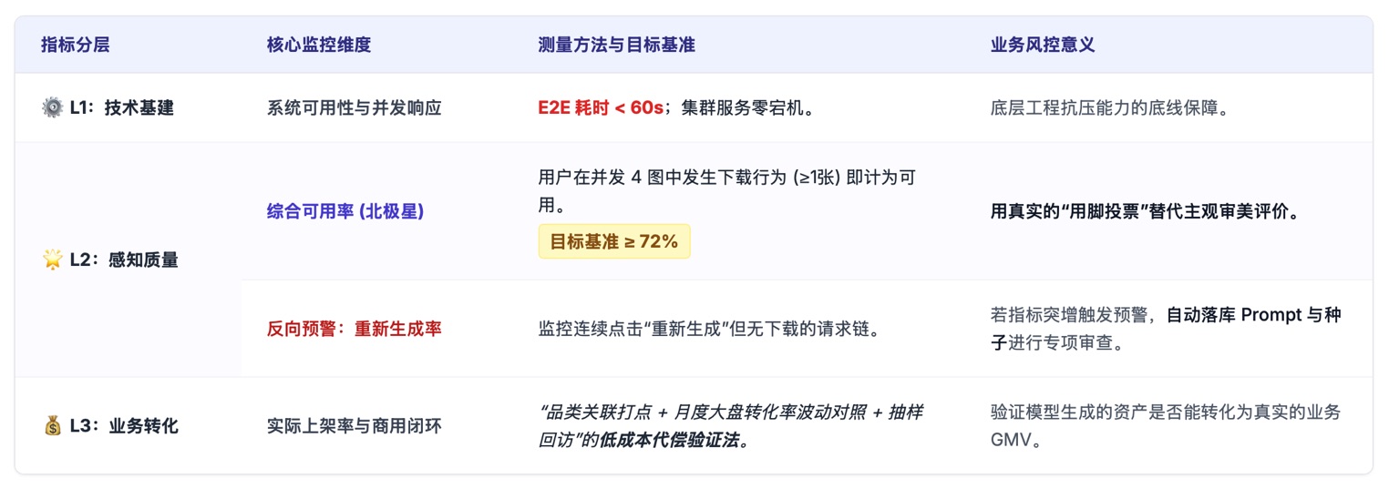
Task: Click the 测量方法与目标基准 column header
Action: (x=616, y=45)
